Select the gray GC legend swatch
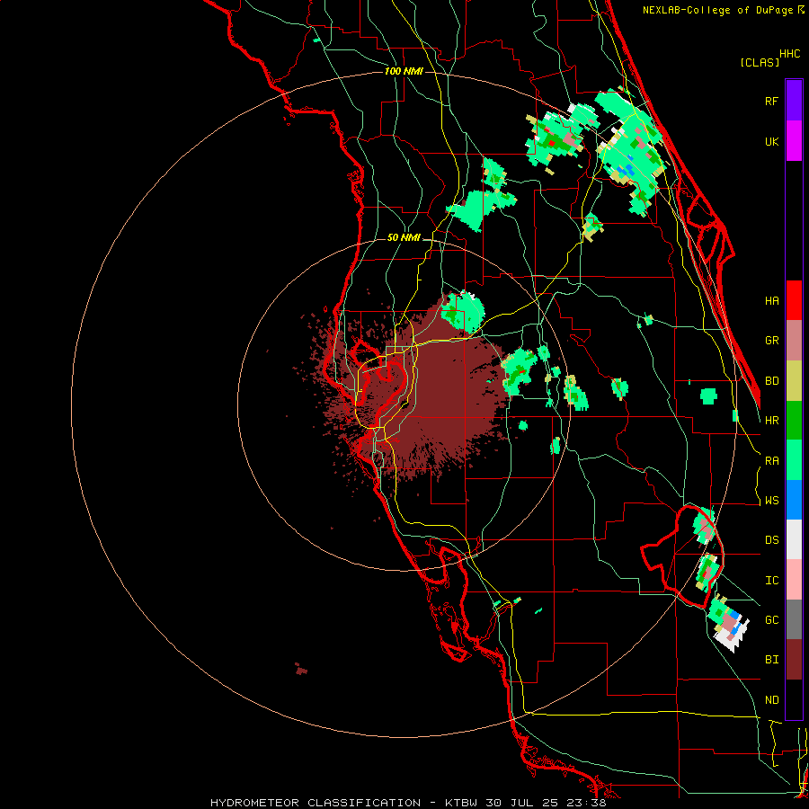The image size is (809, 809). pyautogui.click(x=794, y=619)
